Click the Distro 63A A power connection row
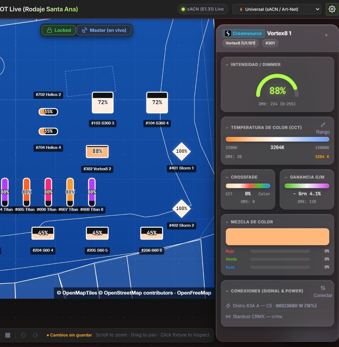Image resolution: width=339 pixels, height=347 pixels. [x=277, y=306]
